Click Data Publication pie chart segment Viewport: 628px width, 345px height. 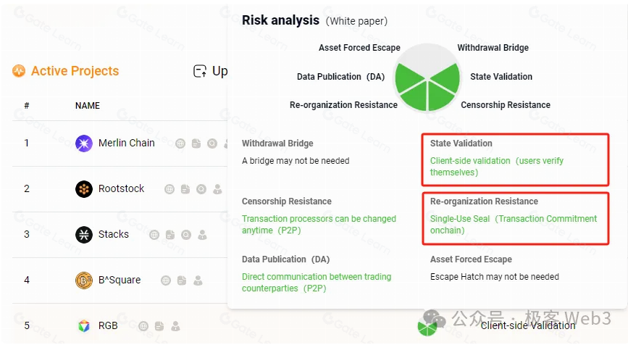pos(408,77)
